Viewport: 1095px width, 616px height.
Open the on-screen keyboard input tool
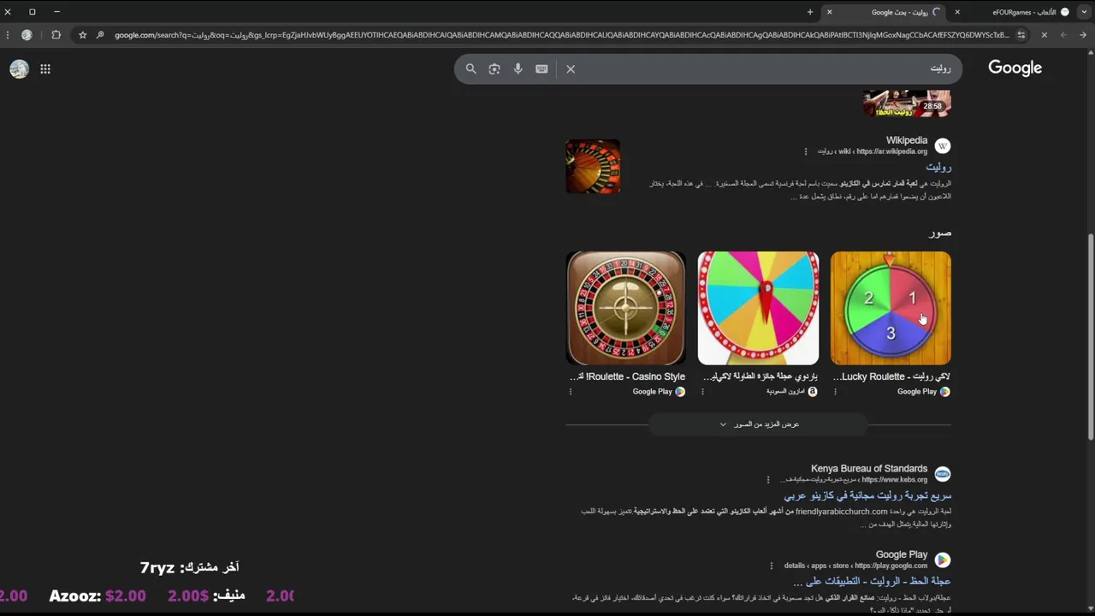542,68
